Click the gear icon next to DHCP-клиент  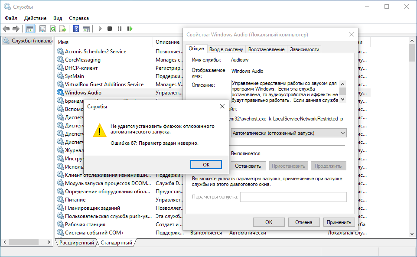point(61,68)
